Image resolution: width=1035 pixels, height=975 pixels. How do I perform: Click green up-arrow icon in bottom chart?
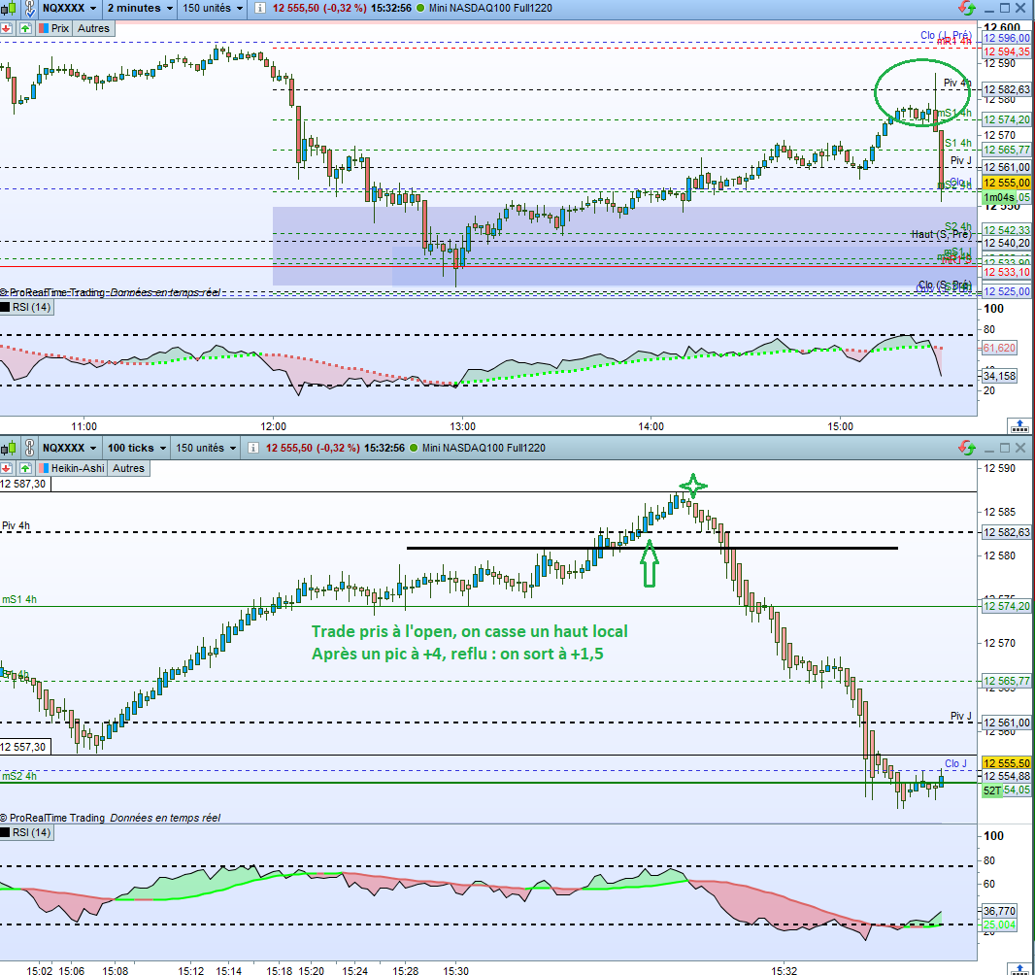25,469
